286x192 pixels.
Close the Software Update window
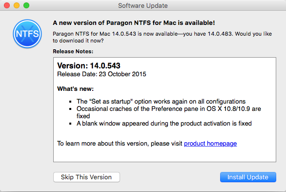(7, 5)
